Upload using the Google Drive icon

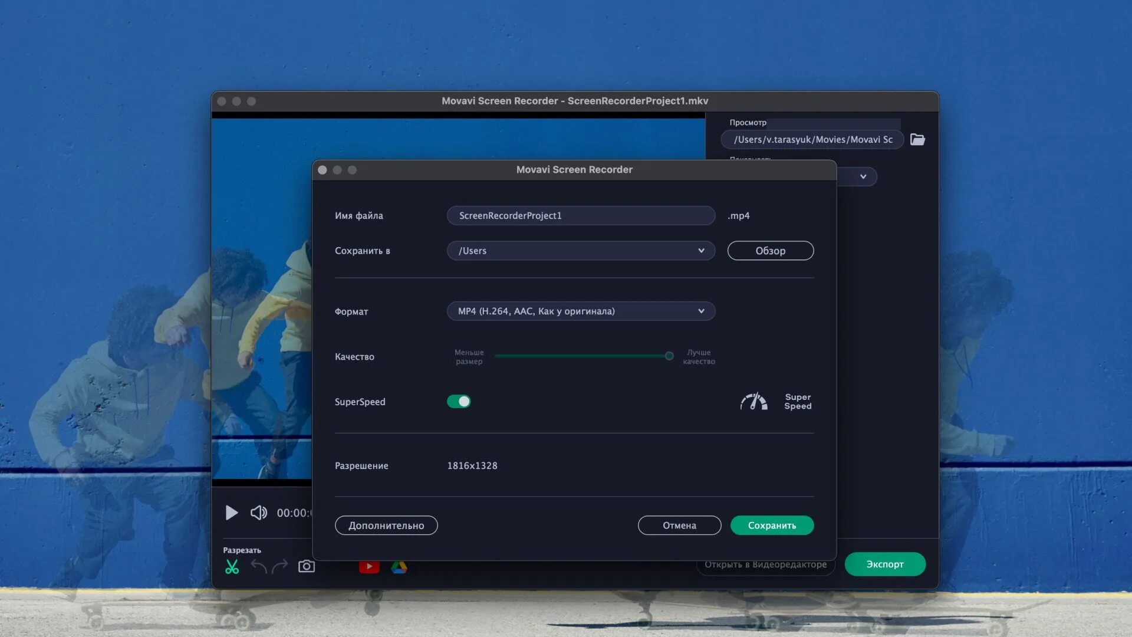pos(399,567)
